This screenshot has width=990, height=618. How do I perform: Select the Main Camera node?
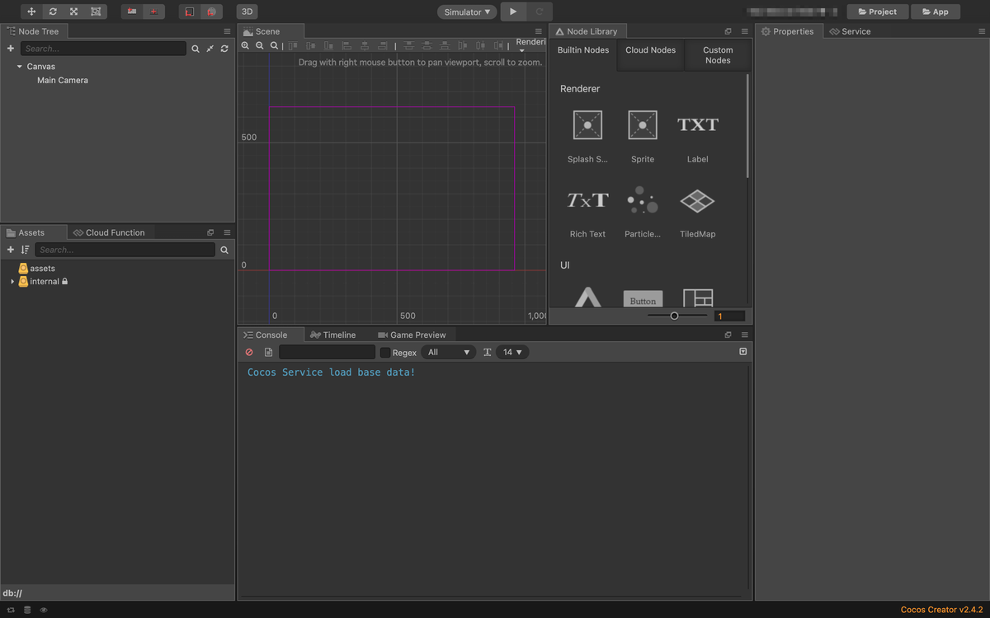tap(63, 80)
